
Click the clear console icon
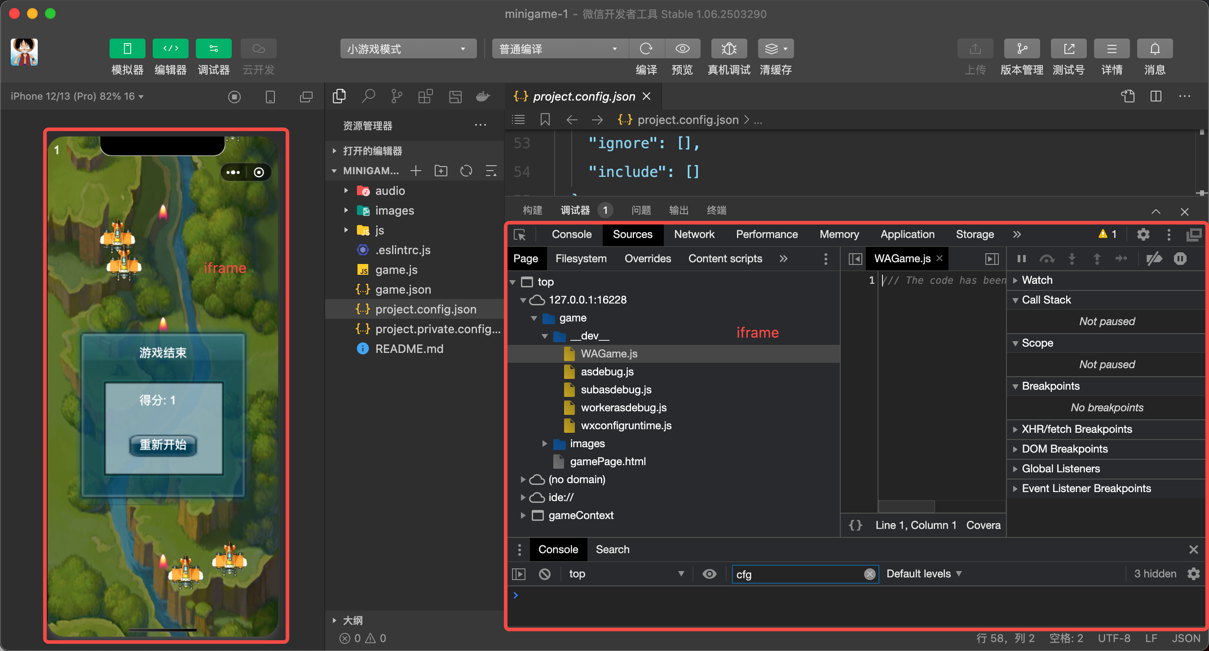pyautogui.click(x=544, y=574)
